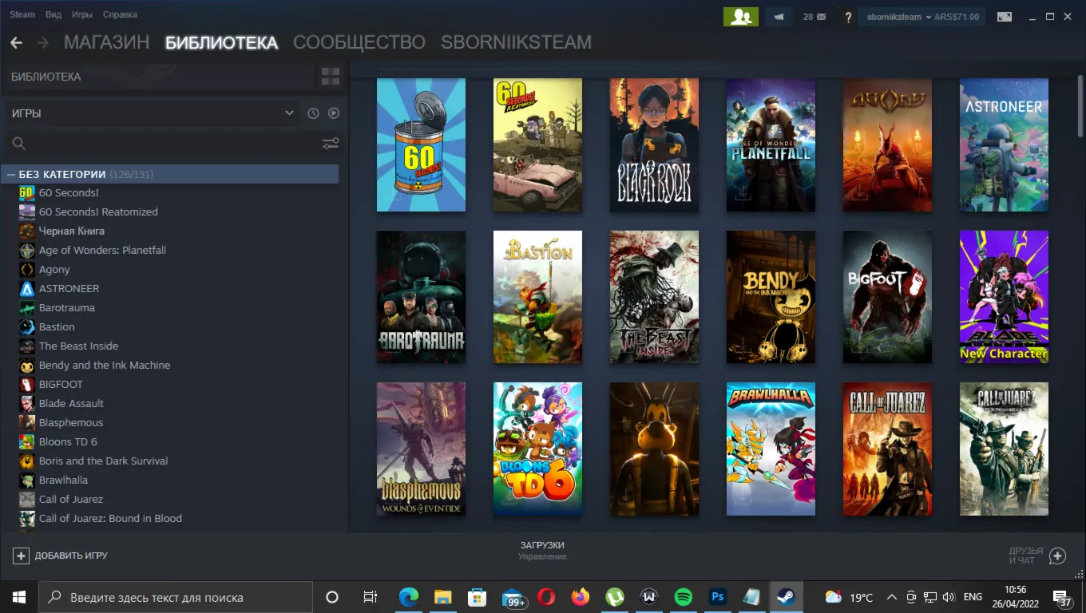Open friends and chat plus icon

pos(1057,556)
